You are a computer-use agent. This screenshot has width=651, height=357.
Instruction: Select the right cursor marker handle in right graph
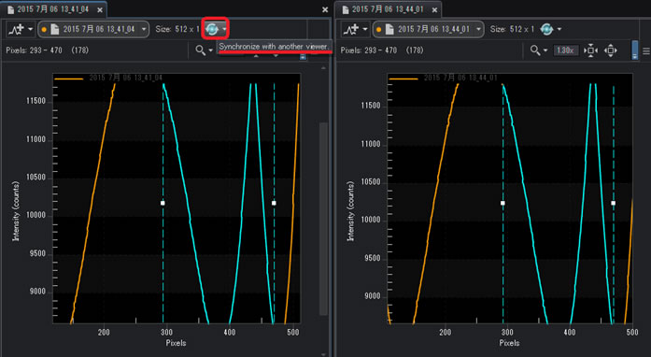pyautogui.click(x=614, y=203)
